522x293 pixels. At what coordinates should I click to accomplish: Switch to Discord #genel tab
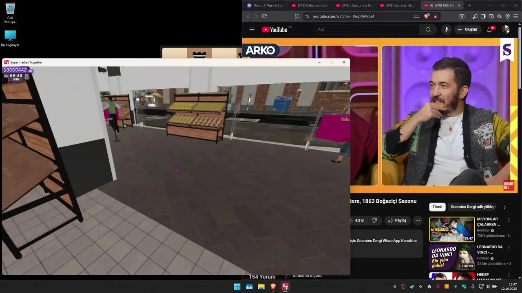click(x=265, y=5)
